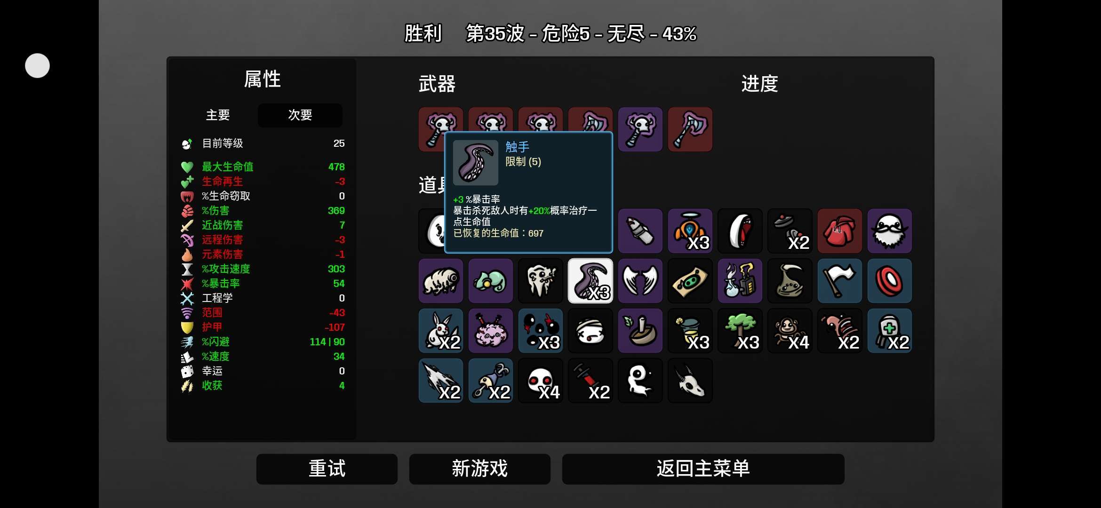Screen dimensions: 1101x508
Task: Switch to the 主要 stats tab
Action: tap(218, 115)
